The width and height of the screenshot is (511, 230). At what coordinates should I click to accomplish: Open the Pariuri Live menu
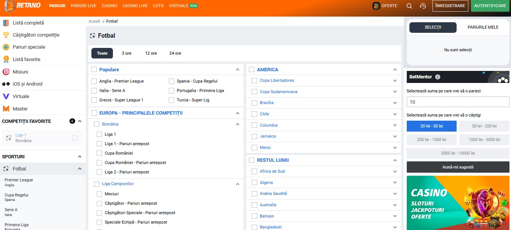pyautogui.click(x=83, y=6)
